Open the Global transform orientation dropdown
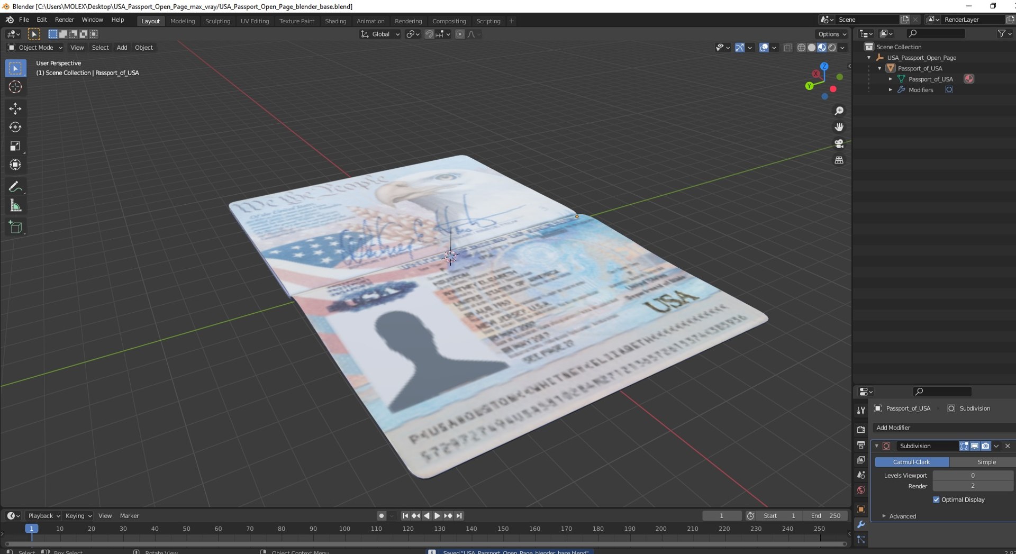The width and height of the screenshot is (1016, 554). click(x=380, y=34)
